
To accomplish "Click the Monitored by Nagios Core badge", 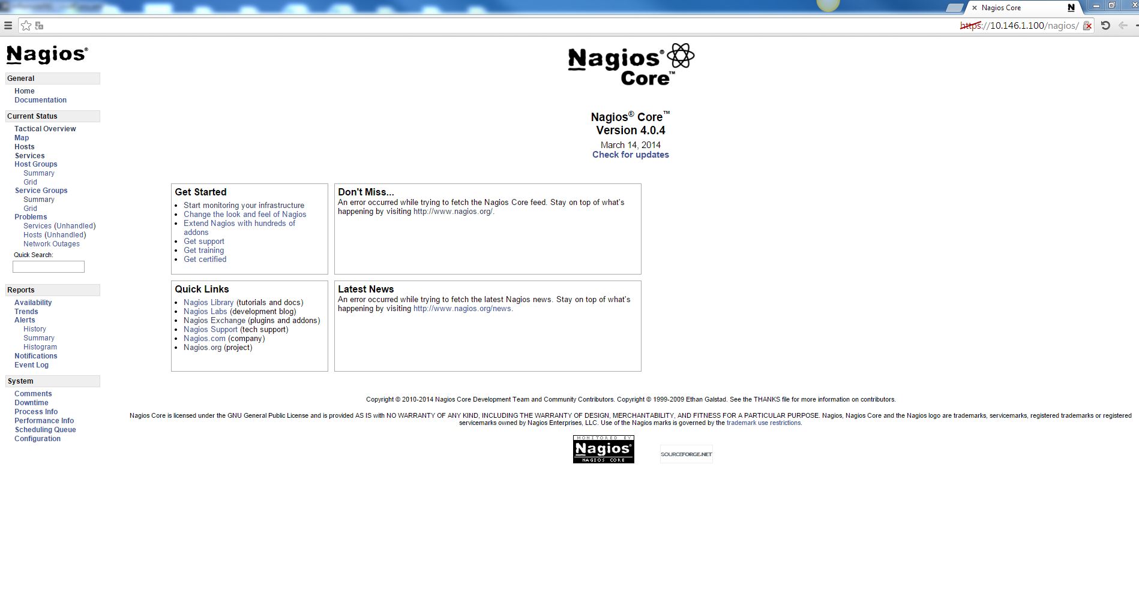I will pos(603,449).
